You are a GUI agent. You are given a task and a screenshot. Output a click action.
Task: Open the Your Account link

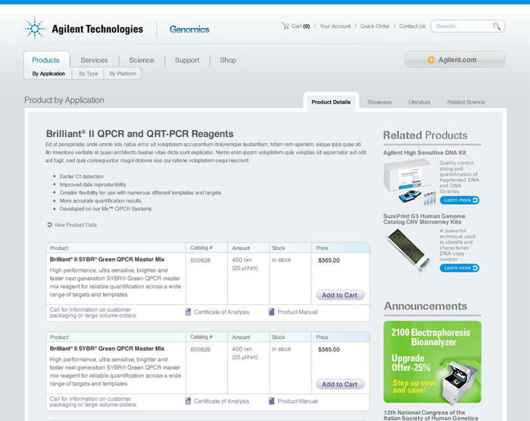[x=335, y=26]
